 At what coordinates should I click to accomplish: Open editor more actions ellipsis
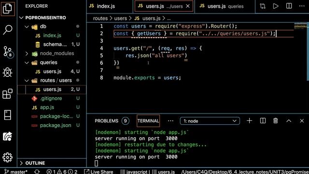(x=302, y=6)
